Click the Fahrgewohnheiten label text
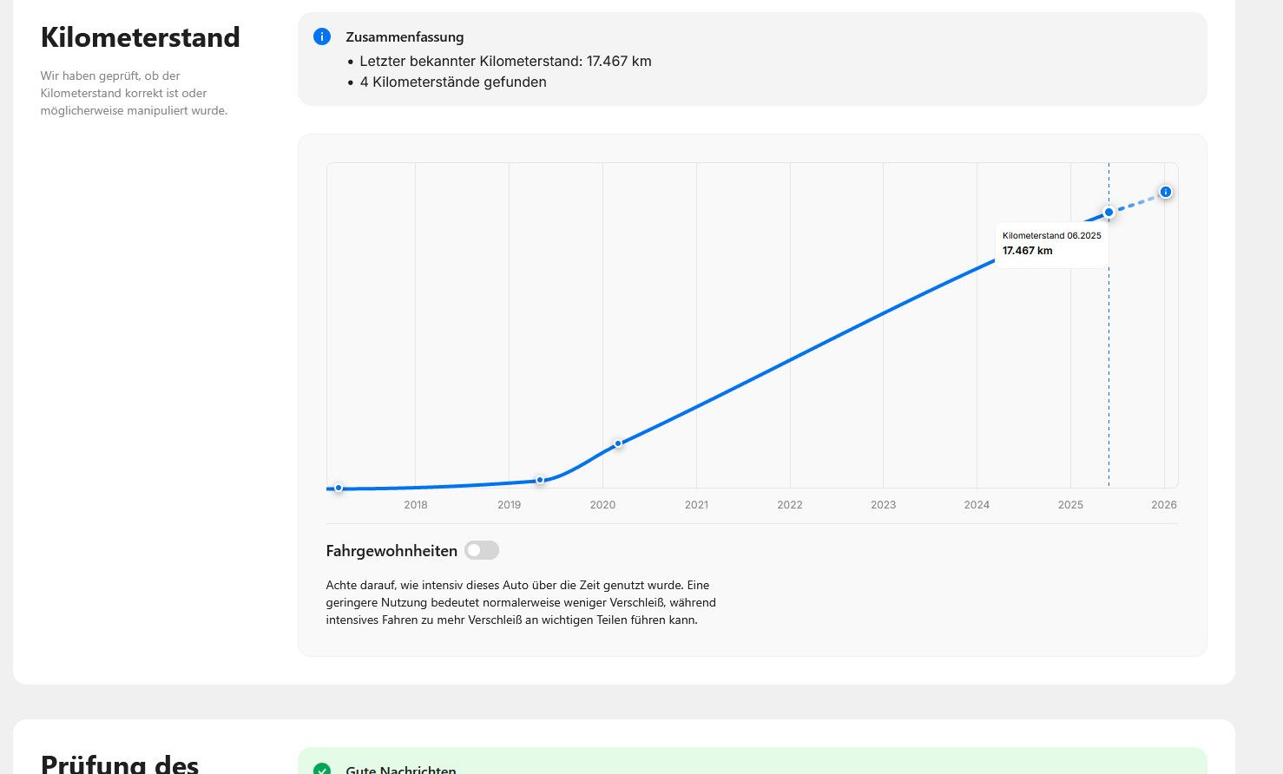1283x774 pixels. pos(391,551)
